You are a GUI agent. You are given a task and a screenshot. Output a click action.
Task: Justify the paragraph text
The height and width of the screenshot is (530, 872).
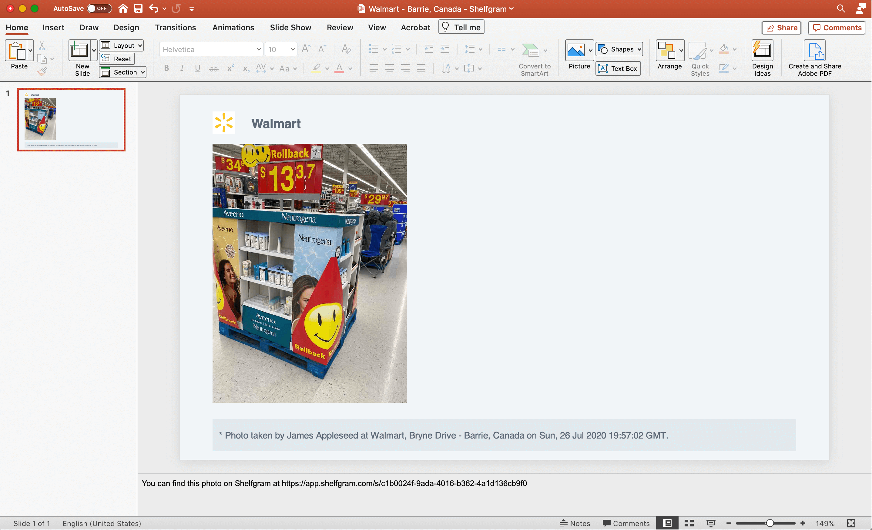pyautogui.click(x=421, y=68)
